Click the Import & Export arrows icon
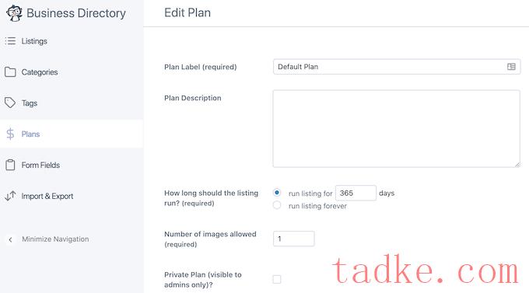Image resolution: width=529 pixels, height=293 pixels. click(x=10, y=196)
